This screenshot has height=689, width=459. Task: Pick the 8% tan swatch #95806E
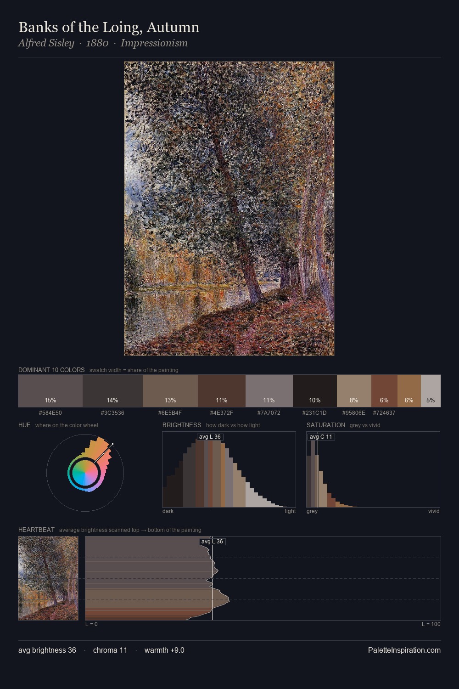354,391
